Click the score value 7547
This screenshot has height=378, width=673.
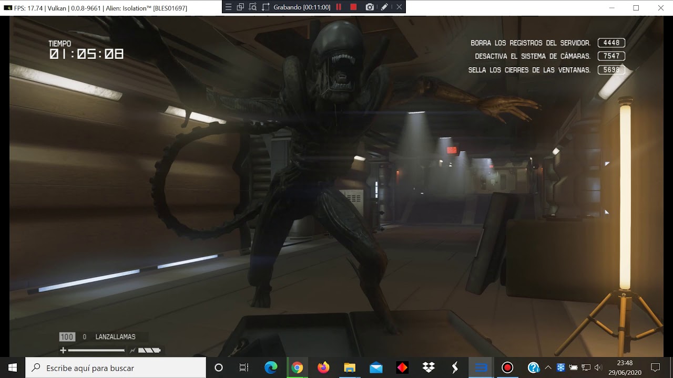(611, 56)
